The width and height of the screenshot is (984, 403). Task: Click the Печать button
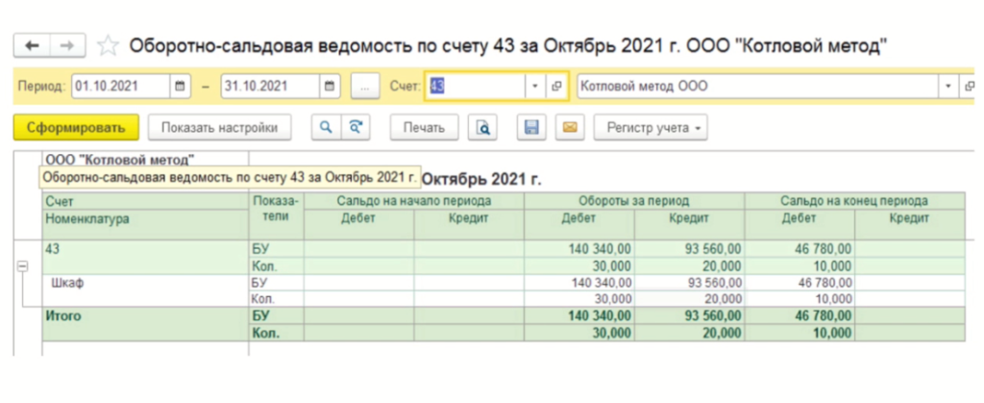tap(424, 127)
